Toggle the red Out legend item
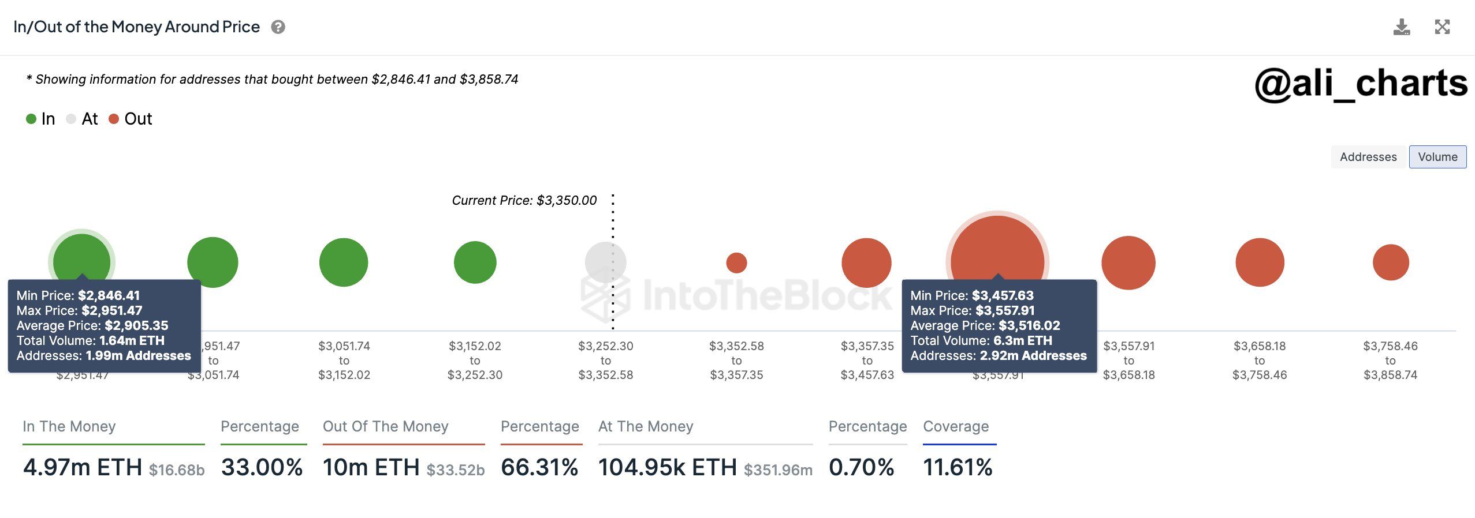Image resolution: width=1475 pixels, height=518 pixels. tap(131, 119)
